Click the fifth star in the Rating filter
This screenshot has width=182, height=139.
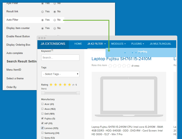pyautogui.click(x=70, y=85)
